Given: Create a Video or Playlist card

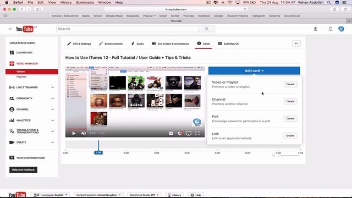Looking at the screenshot, I should pos(290,84).
